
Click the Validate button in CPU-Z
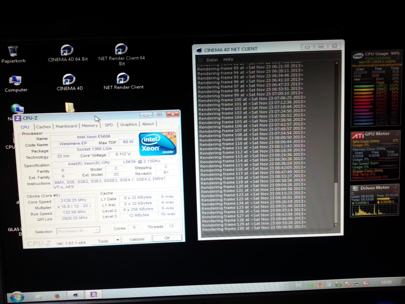click(x=137, y=239)
